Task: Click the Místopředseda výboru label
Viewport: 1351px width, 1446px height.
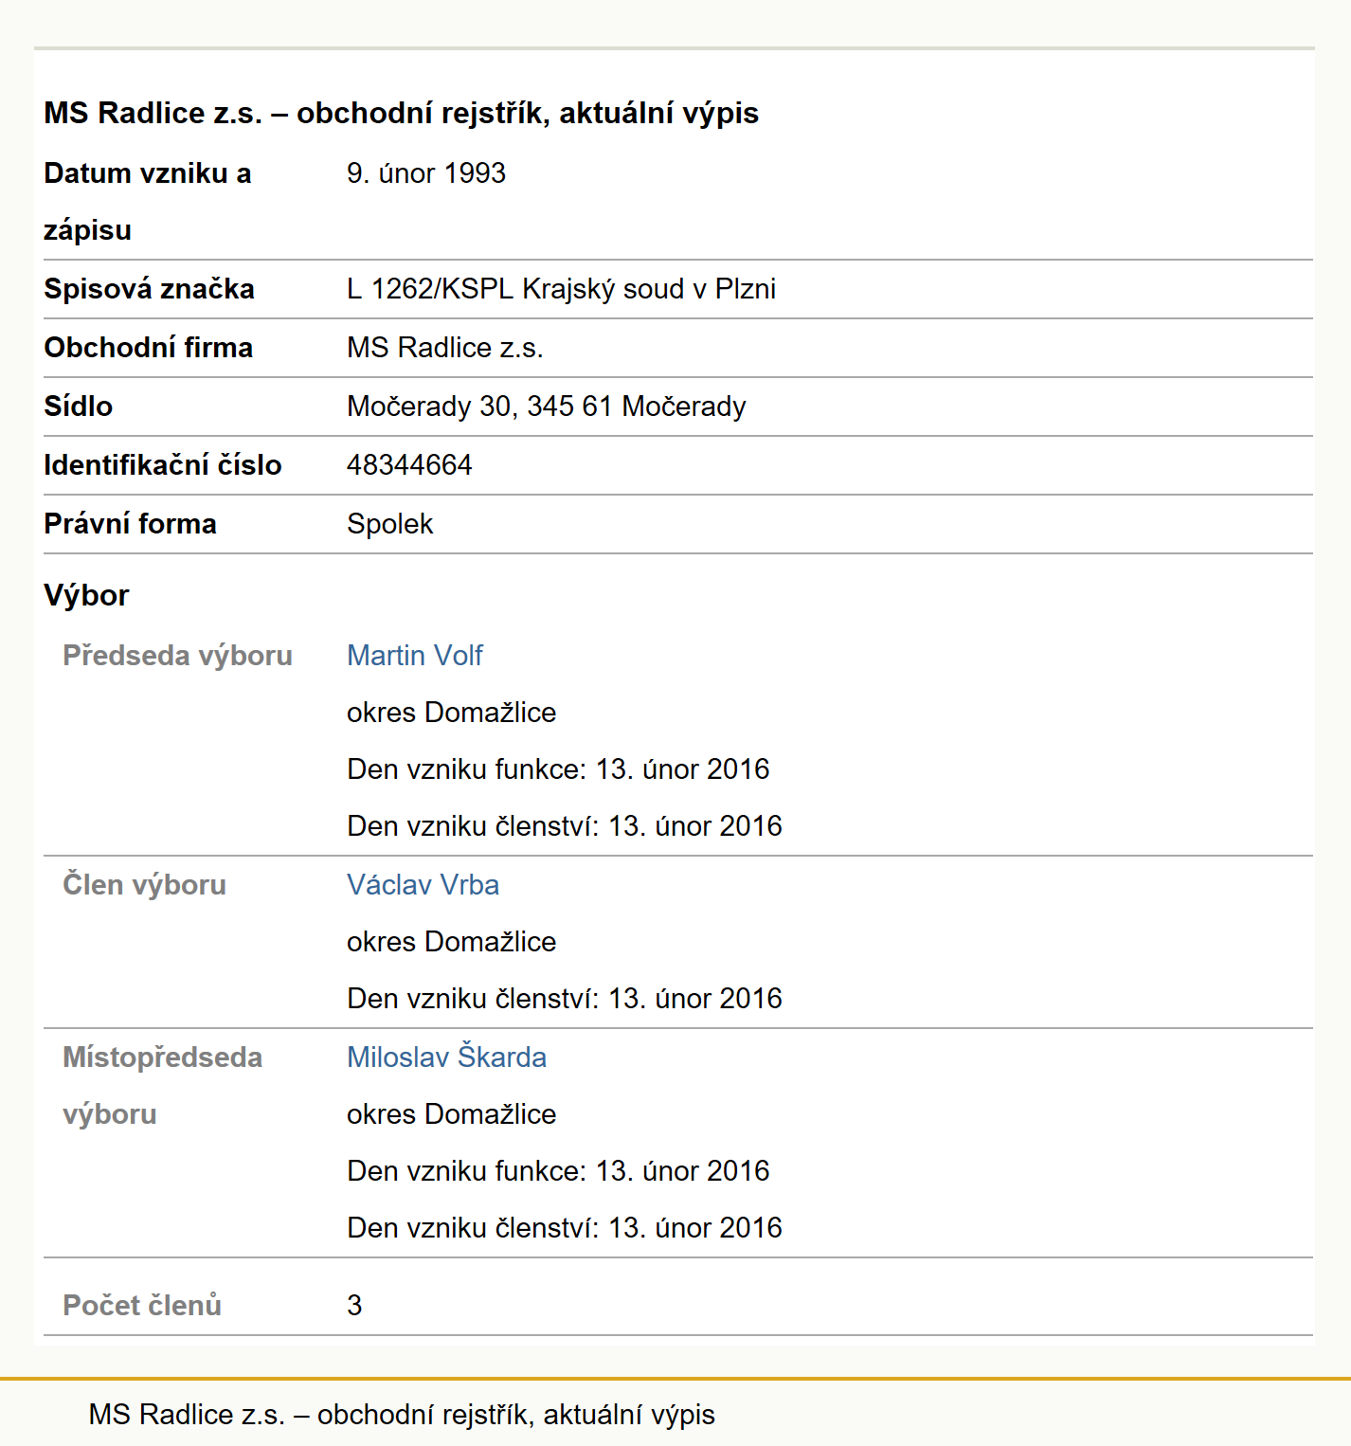Action: pos(163,1085)
